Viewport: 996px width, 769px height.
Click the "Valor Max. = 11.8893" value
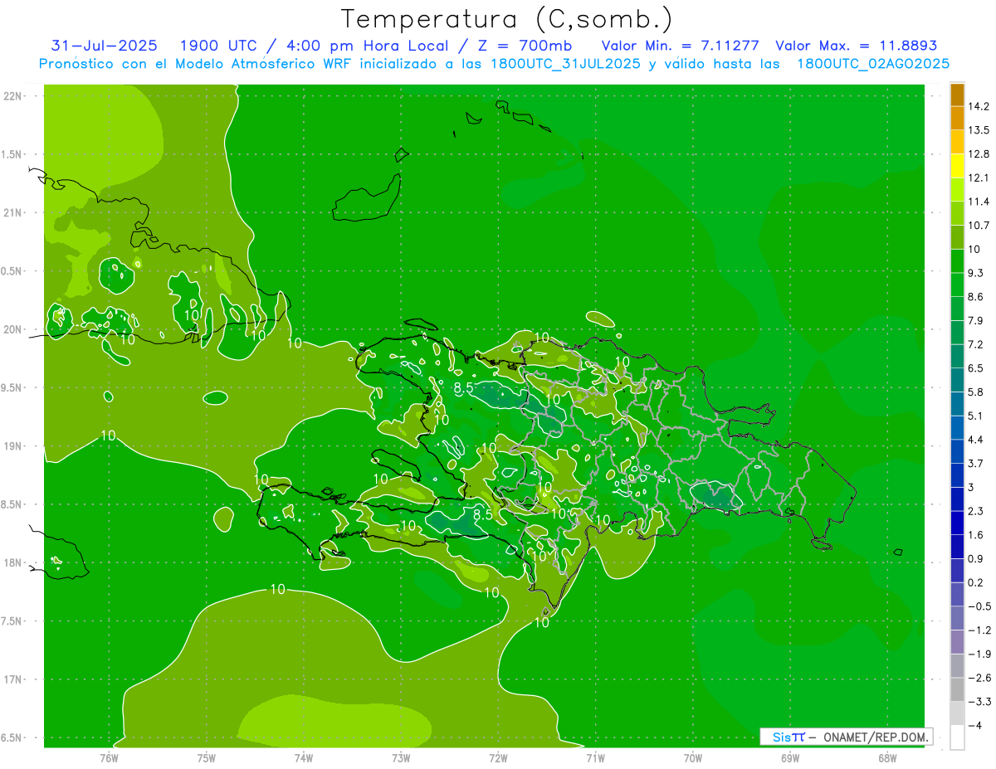coord(856,46)
